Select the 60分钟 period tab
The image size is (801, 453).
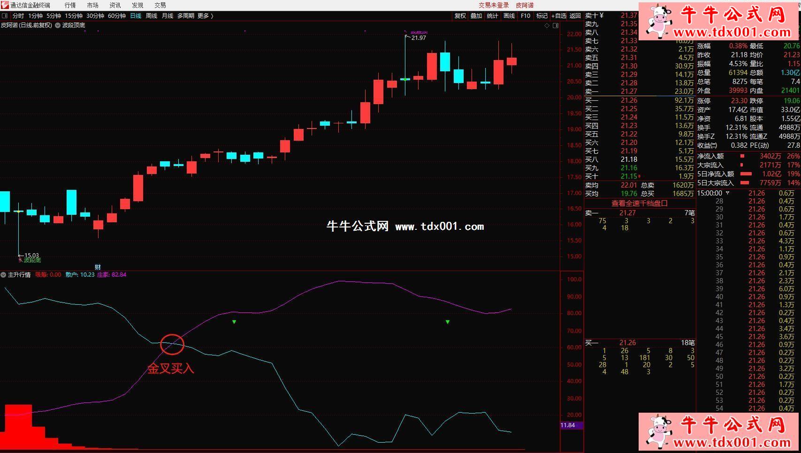[117, 16]
